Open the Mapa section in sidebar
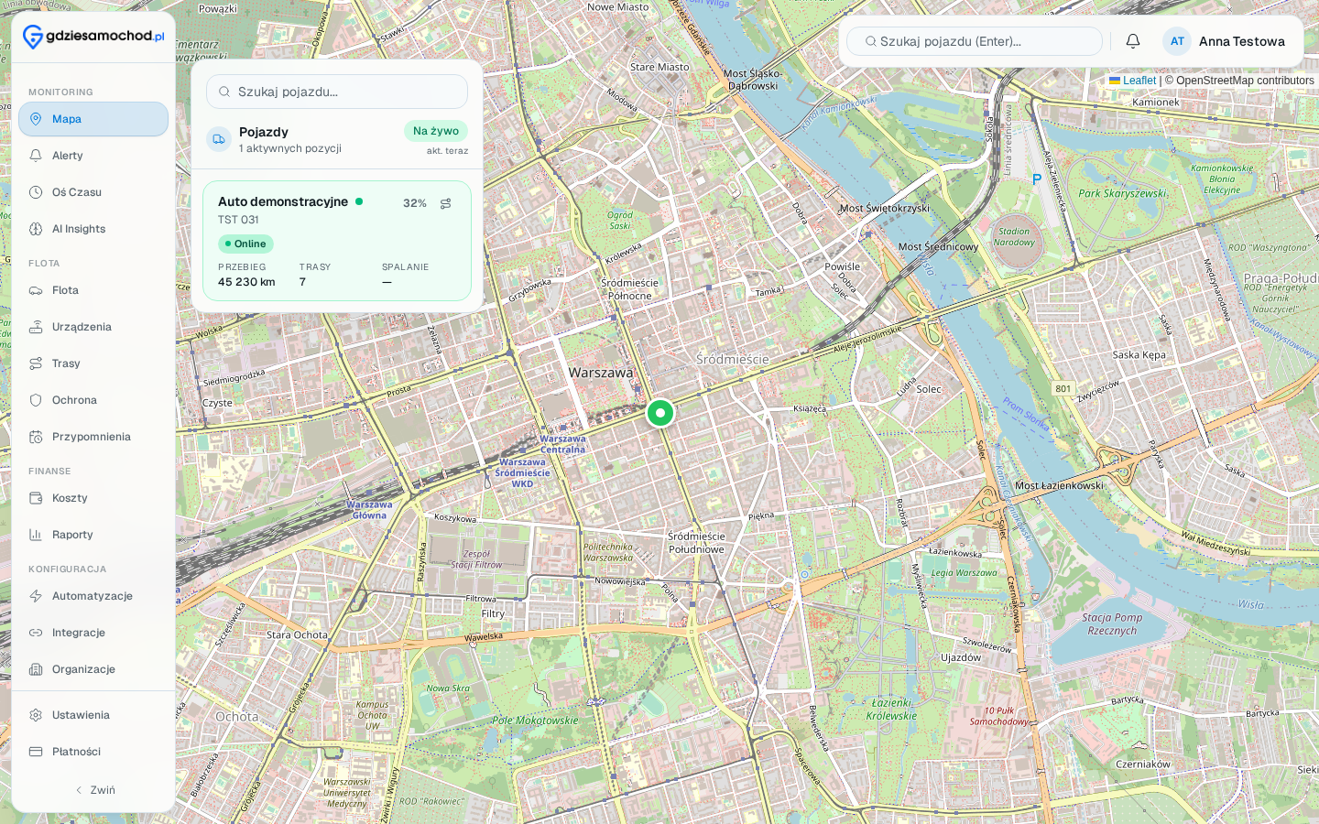Screen dimensions: 1319x824 [93, 119]
